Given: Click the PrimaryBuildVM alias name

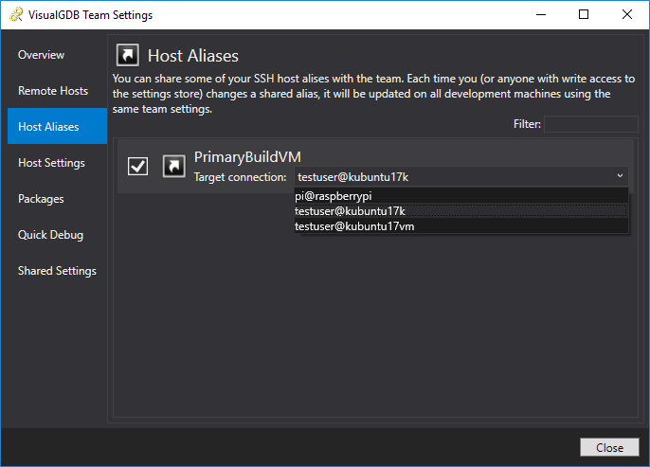Looking at the screenshot, I should tap(247, 157).
